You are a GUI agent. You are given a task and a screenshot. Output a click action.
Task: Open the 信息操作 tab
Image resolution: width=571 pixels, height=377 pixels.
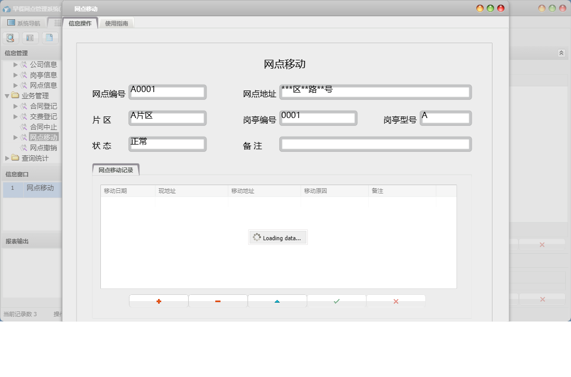pyautogui.click(x=79, y=23)
